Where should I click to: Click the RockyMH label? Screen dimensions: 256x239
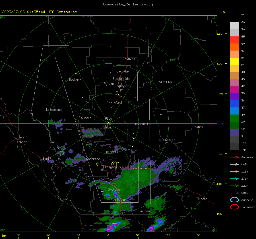(x=75, y=80)
